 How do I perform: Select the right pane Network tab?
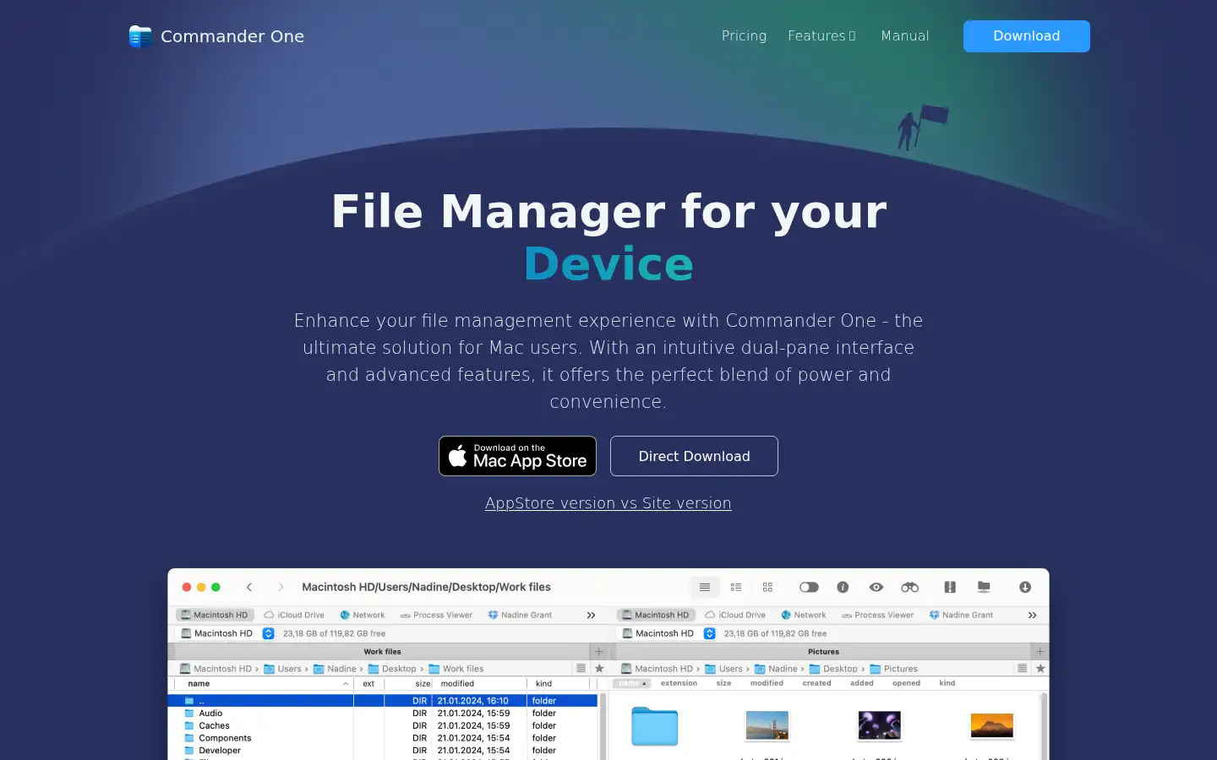click(x=803, y=615)
